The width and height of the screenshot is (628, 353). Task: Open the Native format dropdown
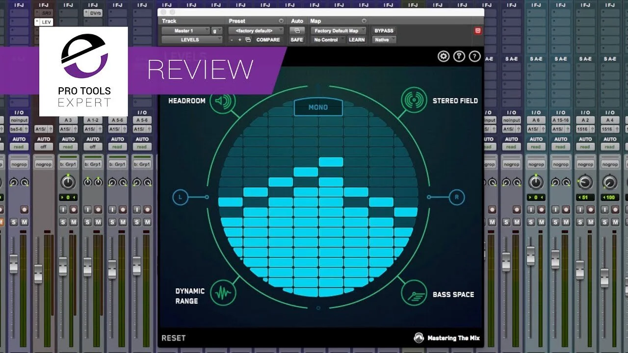point(384,40)
